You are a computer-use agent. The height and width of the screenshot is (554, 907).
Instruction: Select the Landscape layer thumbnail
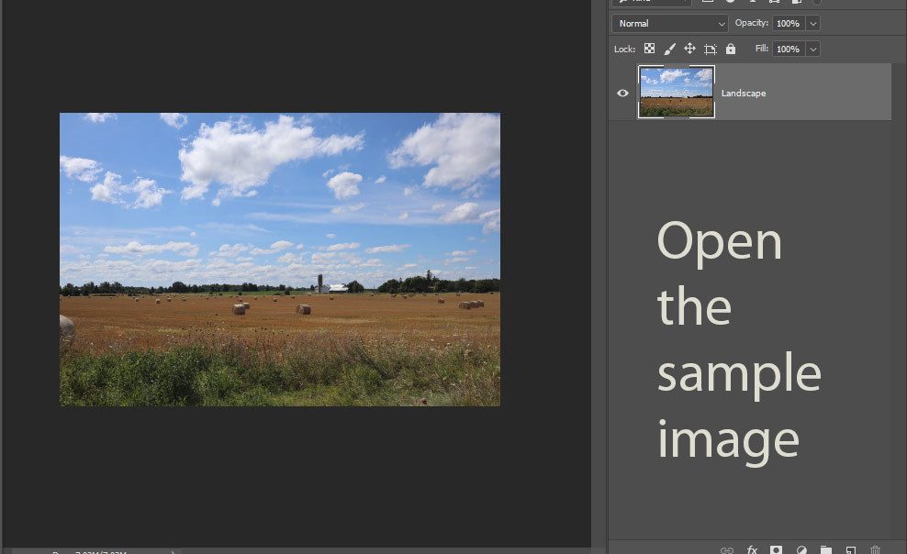(x=677, y=92)
